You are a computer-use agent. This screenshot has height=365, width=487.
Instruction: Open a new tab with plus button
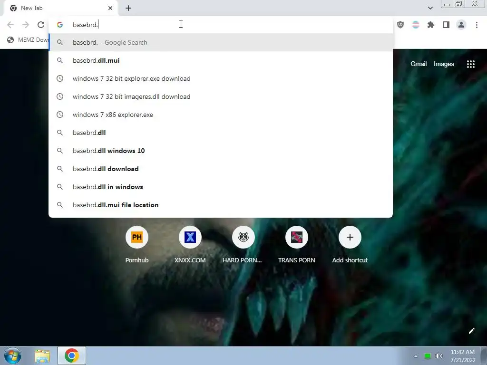128,8
